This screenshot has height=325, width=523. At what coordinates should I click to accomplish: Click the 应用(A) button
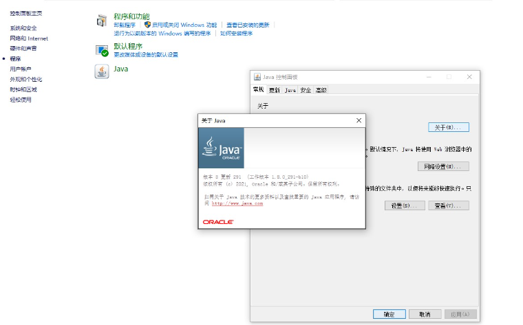pyautogui.click(x=460, y=314)
